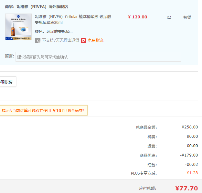Click the unit price ¥129.00

point(137,17)
